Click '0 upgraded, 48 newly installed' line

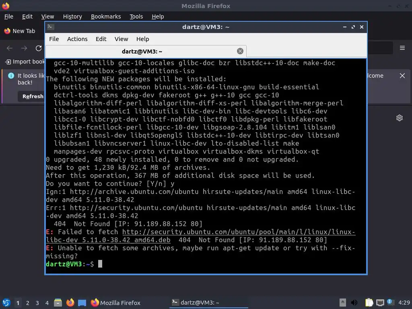tap(172, 159)
